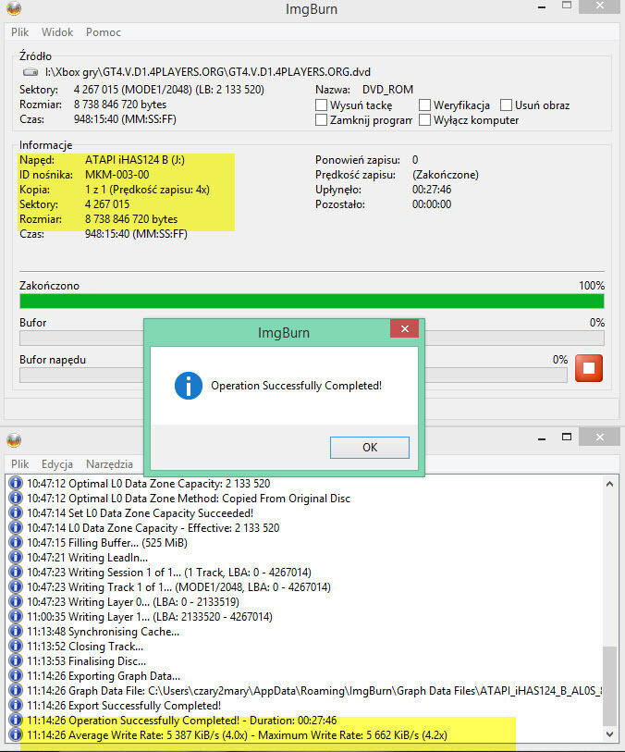Click the ImgBurn icon in the log window title bar
625x752 pixels.
click(x=14, y=439)
